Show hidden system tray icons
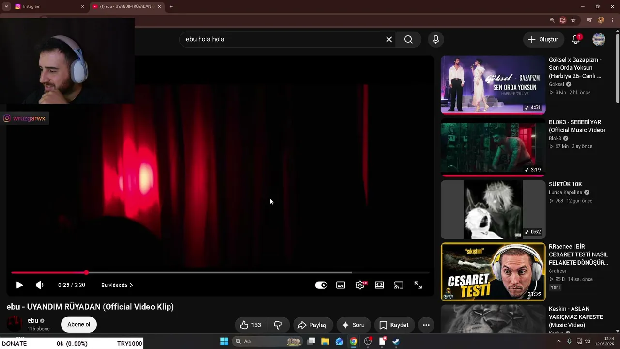The height and width of the screenshot is (349, 620). pos(558,341)
